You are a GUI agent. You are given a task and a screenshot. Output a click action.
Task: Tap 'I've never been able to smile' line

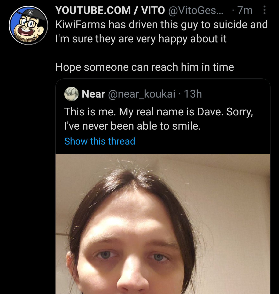[x=133, y=126]
